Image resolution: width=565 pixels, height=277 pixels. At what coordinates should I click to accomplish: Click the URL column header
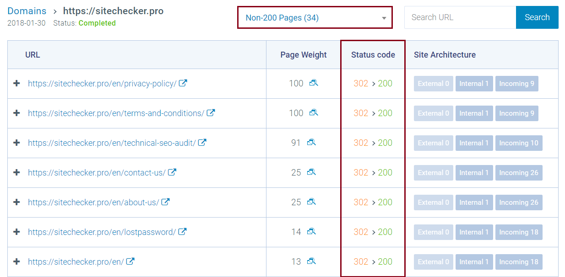coord(33,55)
